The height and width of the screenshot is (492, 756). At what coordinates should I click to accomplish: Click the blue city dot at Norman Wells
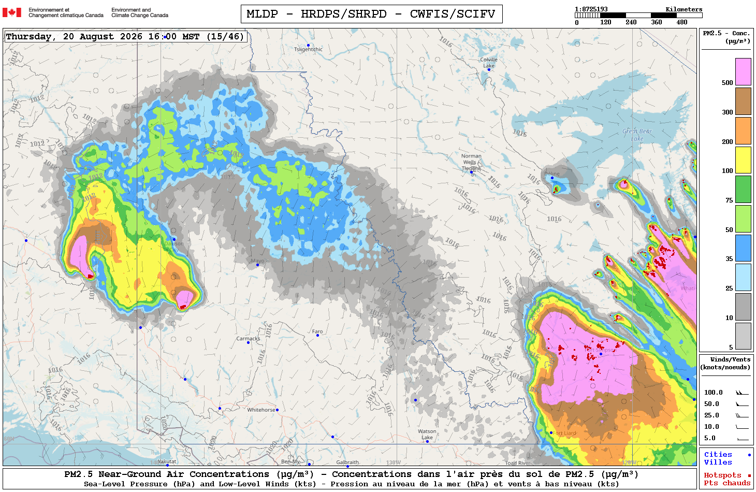point(472,172)
